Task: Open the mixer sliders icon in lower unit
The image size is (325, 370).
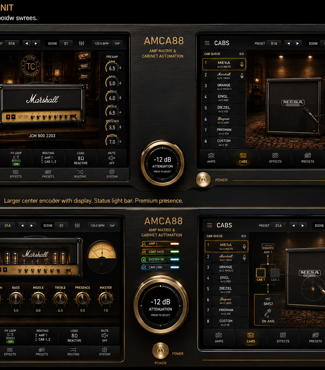Action: (77, 225)
